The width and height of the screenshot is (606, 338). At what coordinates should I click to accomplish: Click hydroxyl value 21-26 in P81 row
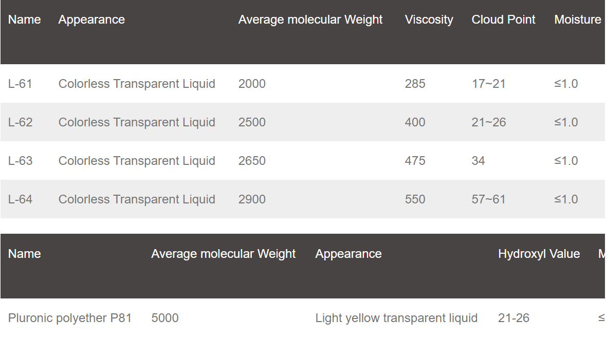point(513,318)
